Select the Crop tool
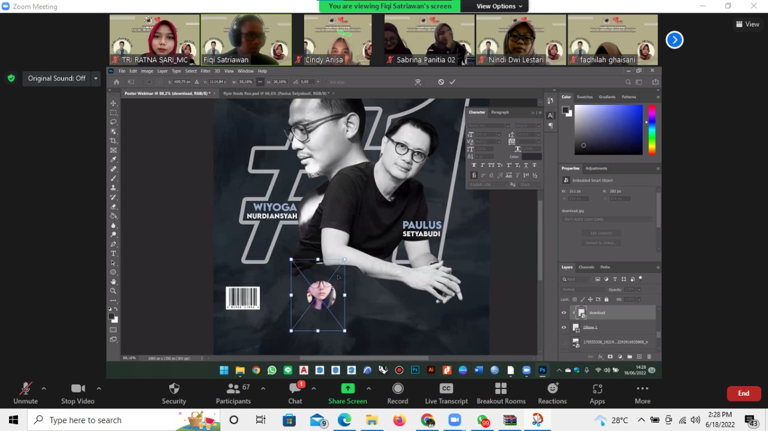The width and height of the screenshot is (768, 431). coord(113,141)
